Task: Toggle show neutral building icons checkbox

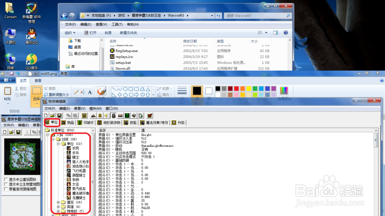Action: click(6, 179)
